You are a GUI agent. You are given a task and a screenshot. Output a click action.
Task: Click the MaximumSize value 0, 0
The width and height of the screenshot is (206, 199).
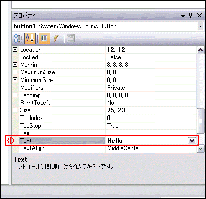coord(111,72)
